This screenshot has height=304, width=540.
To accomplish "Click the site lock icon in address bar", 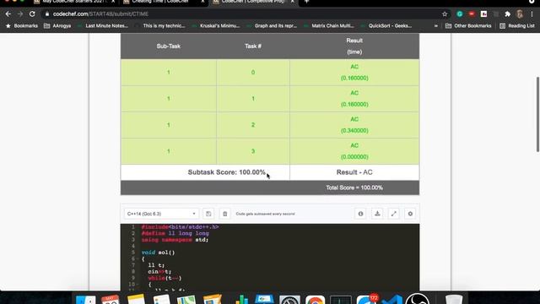I will pyautogui.click(x=47, y=14).
